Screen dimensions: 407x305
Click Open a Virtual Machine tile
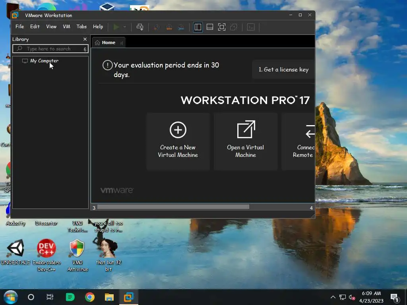(246, 141)
